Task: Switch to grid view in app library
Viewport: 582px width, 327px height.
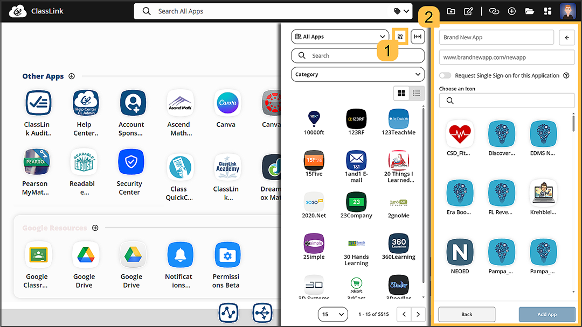Action: point(401,94)
